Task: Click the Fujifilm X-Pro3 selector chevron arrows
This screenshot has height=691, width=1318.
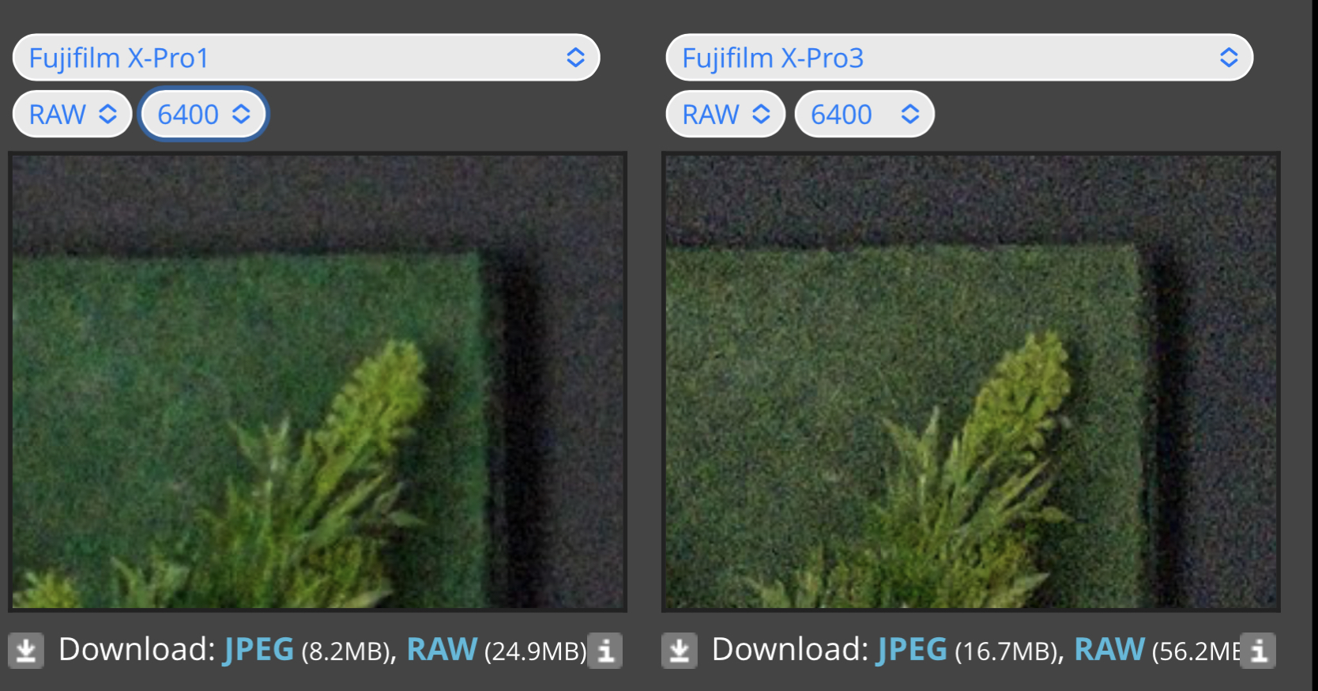Action: [1229, 57]
